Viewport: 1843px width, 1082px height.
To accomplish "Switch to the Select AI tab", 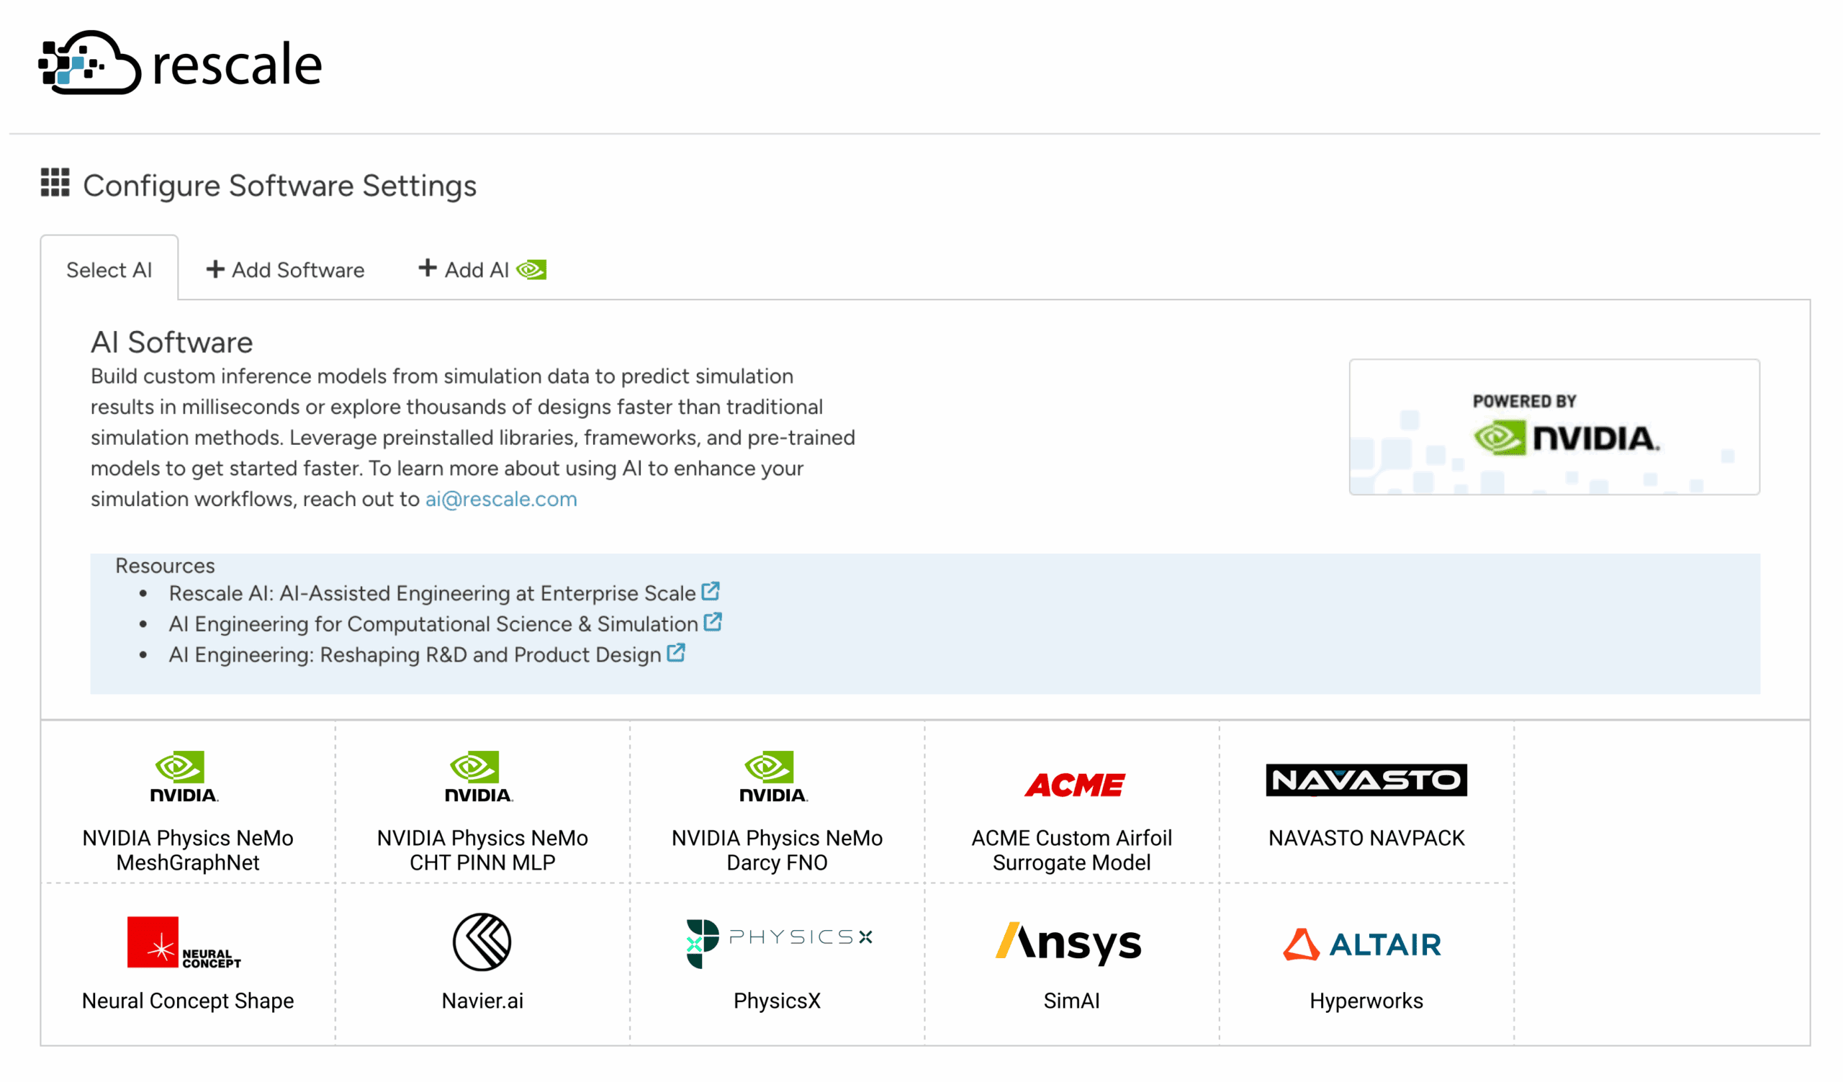I will tap(109, 270).
